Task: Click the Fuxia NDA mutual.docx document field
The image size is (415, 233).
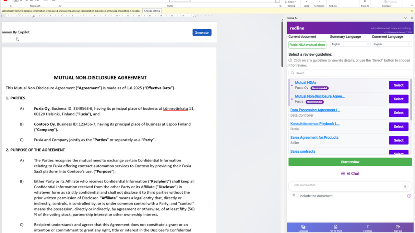Action: pos(307,45)
